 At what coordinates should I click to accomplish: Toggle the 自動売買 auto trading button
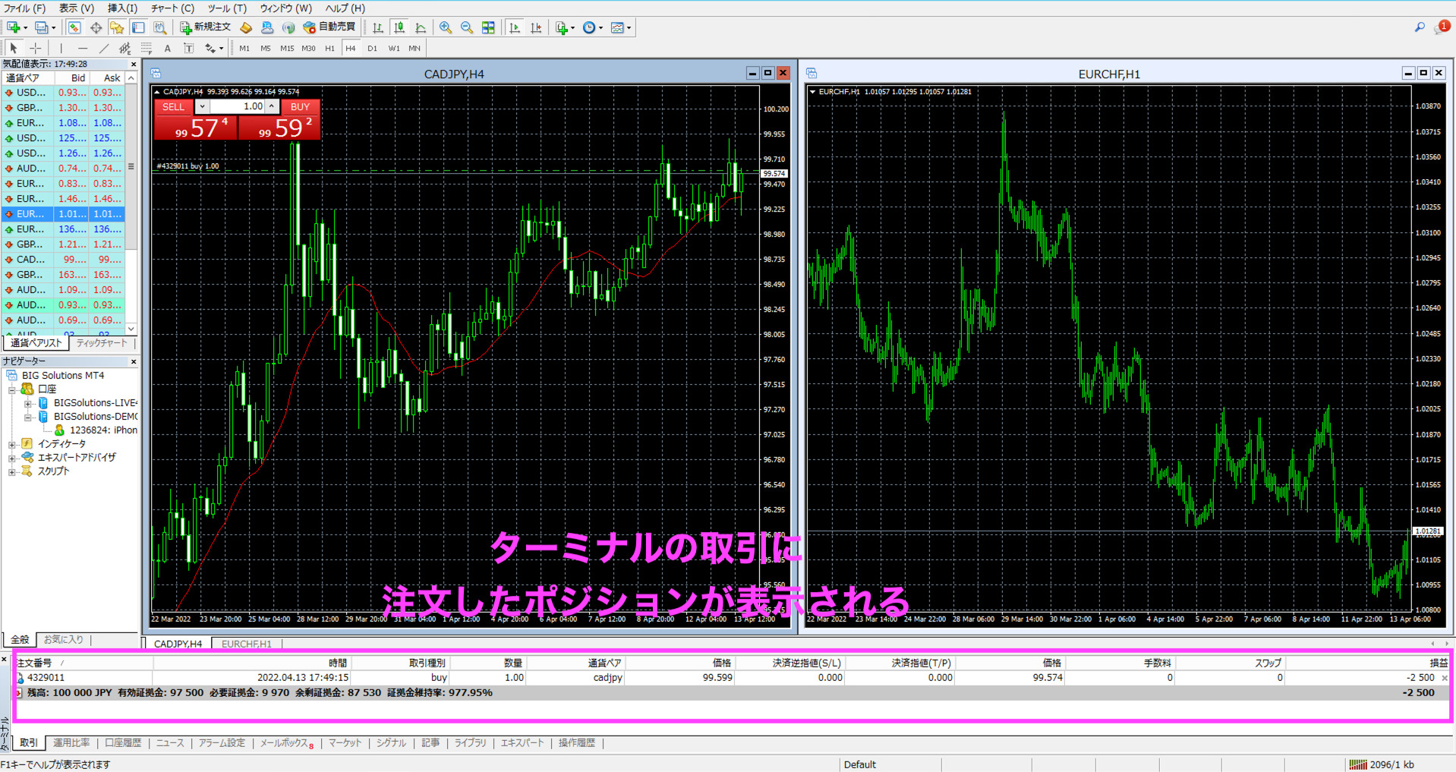pos(329,27)
